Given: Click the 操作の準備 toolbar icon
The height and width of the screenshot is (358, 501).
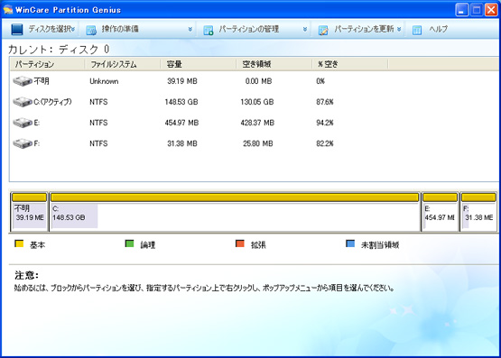Looking at the screenshot, I should 91,30.
